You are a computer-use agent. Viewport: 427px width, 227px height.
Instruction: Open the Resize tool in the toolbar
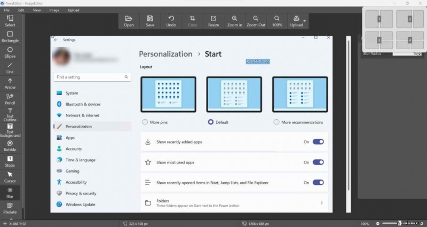(213, 21)
